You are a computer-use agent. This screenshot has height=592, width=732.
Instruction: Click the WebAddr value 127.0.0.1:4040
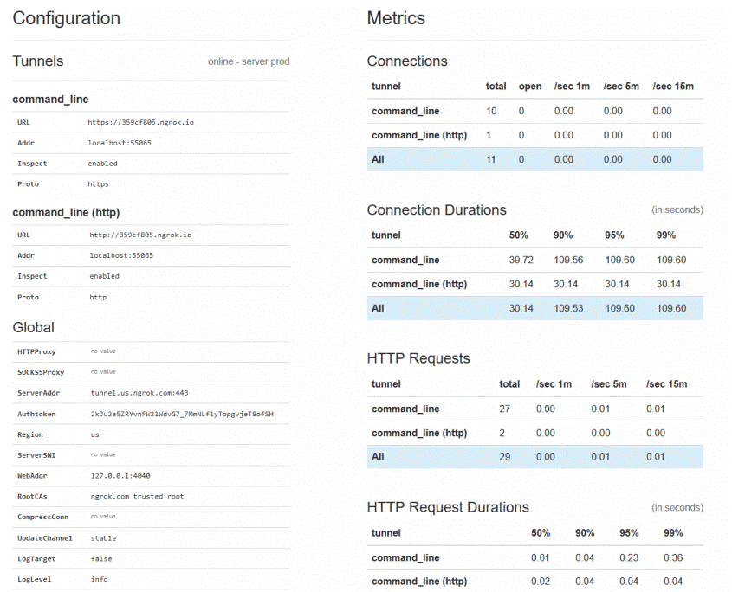coord(120,475)
